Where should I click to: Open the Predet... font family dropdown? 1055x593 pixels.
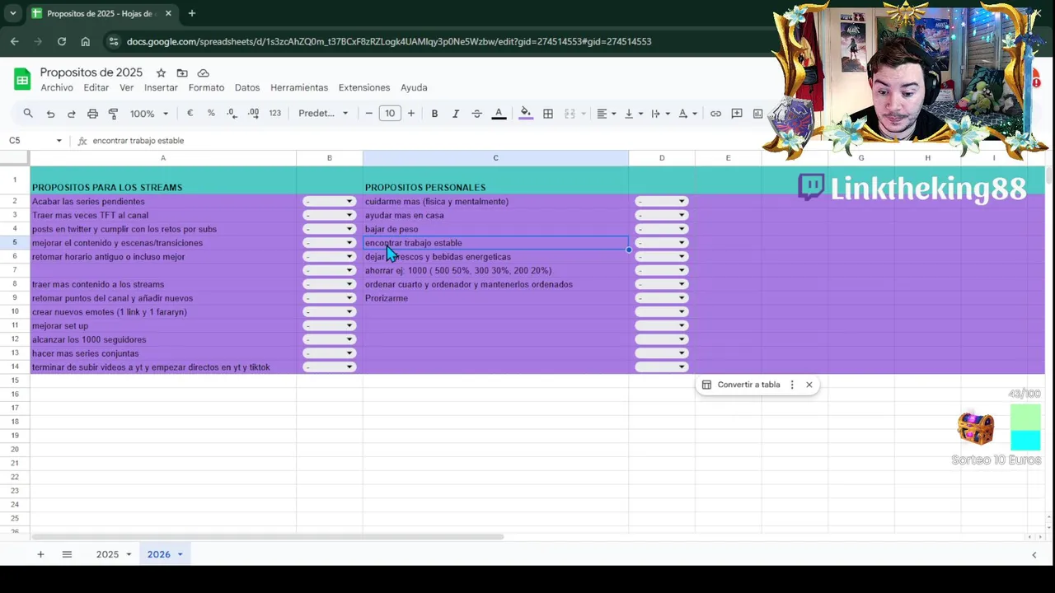click(x=323, y=114)
